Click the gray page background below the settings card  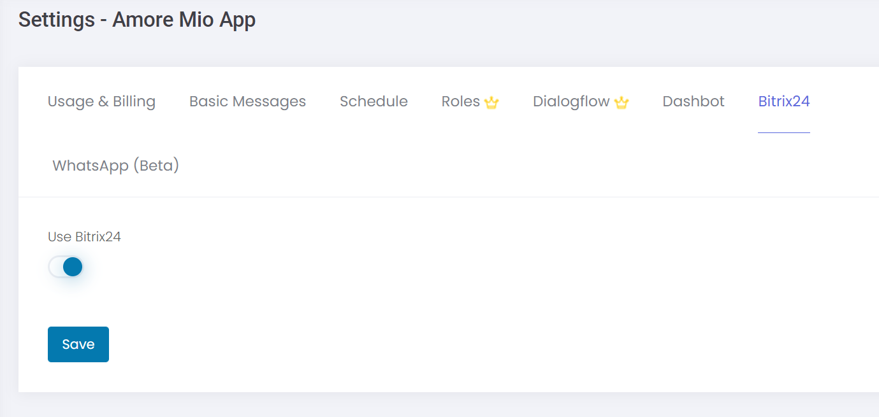point(446,406)
